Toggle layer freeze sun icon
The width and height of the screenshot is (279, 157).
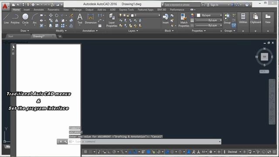pos(124,15)
